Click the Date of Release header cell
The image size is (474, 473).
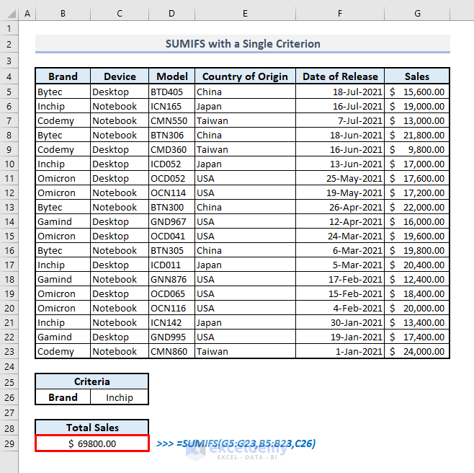340,76
